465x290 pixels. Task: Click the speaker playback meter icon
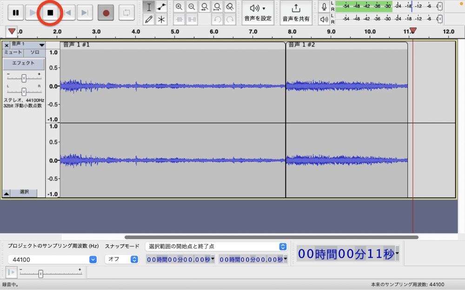324,19
